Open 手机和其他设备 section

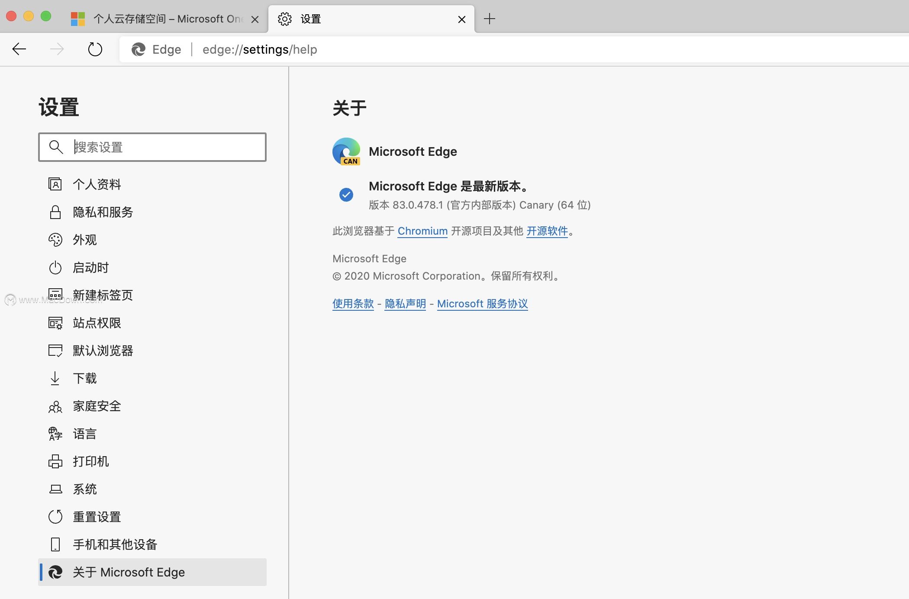(x=152, y=544)
